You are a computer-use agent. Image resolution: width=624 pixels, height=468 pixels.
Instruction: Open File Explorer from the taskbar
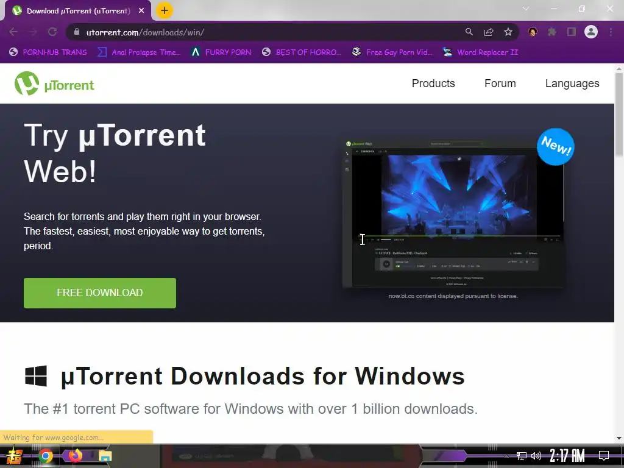(105, 456)
